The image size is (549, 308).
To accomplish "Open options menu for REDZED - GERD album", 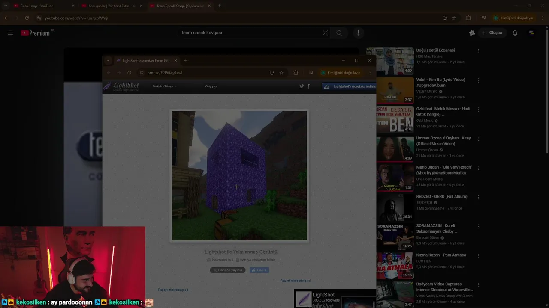I will tap(479, 197).
